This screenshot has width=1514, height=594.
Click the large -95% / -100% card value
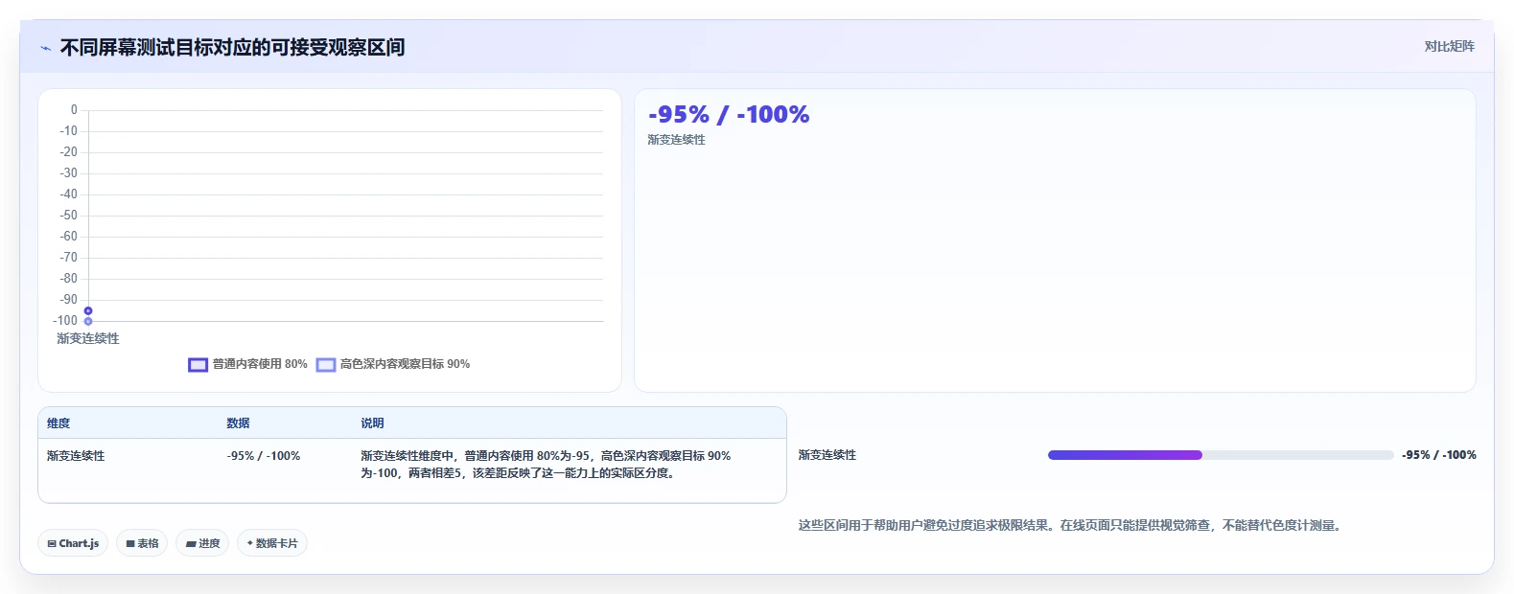729,115
